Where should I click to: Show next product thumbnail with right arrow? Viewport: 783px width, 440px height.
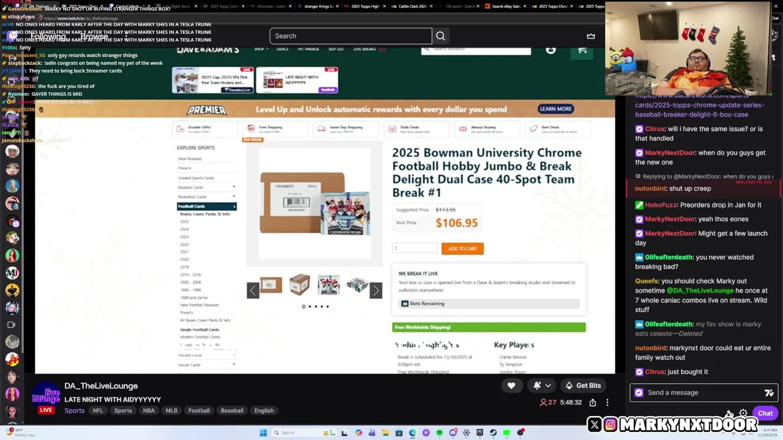point(376,291)
